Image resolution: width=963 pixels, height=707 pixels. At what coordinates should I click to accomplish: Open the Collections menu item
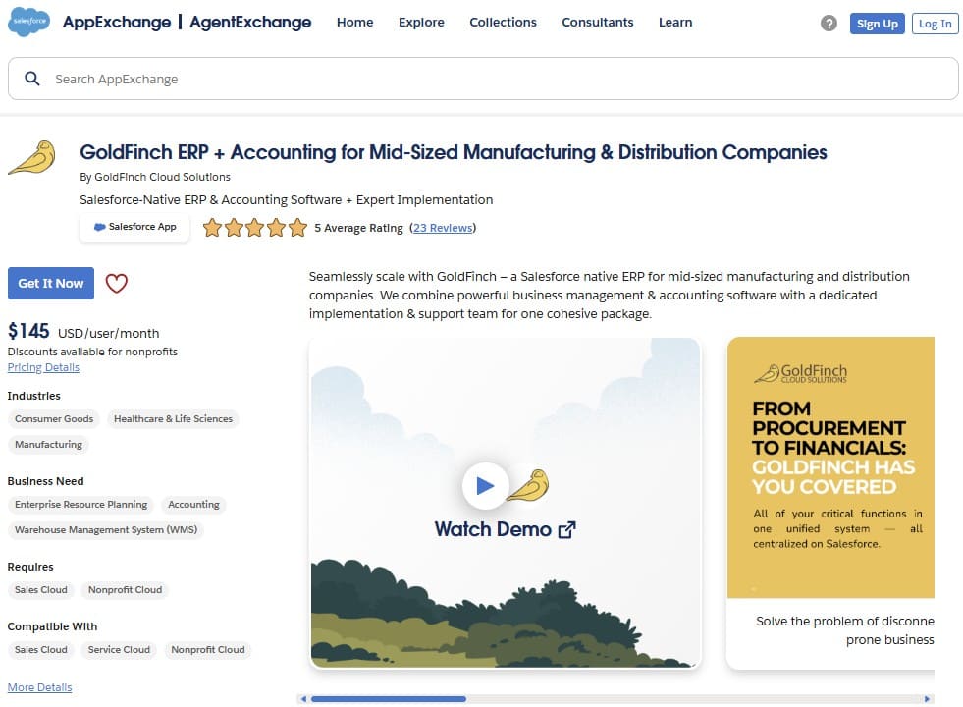pos(503,23)
